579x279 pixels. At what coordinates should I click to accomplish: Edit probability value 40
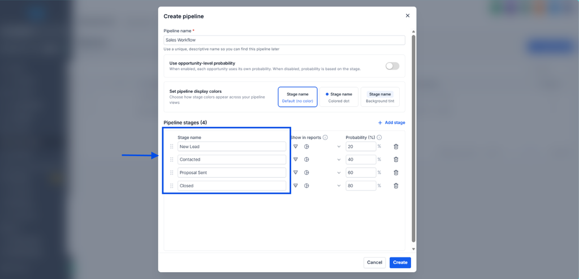pos(361,159)
